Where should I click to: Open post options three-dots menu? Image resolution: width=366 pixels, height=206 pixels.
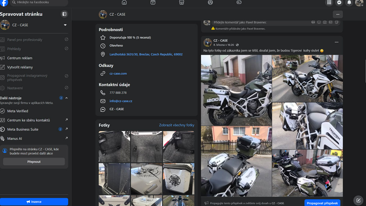tap(336, 42)
